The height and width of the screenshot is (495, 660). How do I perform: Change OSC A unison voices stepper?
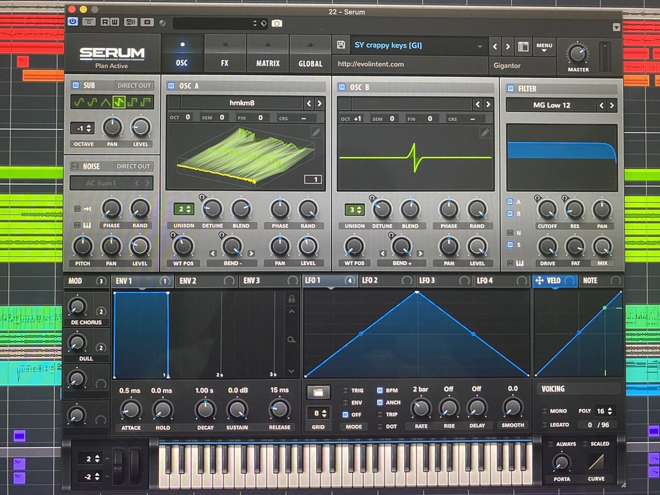(x=184, y=209)
